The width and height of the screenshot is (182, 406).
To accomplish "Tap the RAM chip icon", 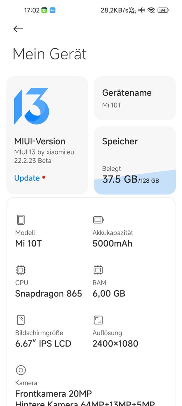I will (98, 270).
